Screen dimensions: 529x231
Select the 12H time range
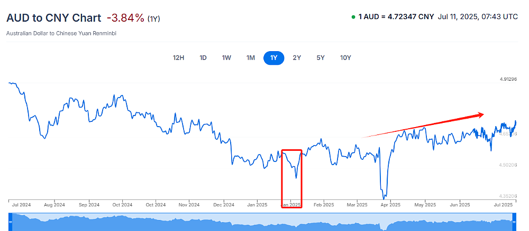(178, 58)
